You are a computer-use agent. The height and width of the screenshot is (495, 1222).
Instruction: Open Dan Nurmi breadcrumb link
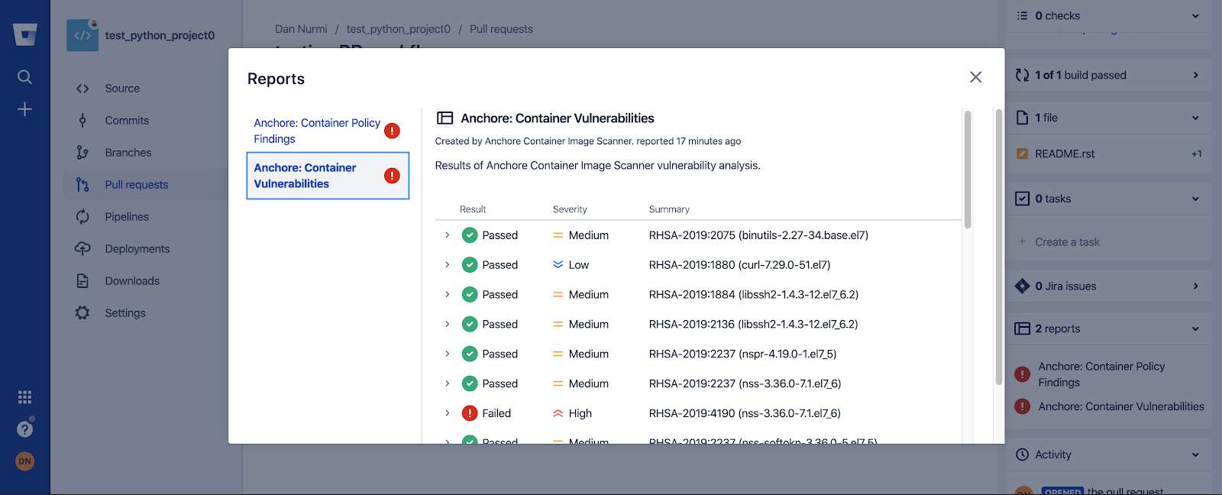tap(301, 29)
